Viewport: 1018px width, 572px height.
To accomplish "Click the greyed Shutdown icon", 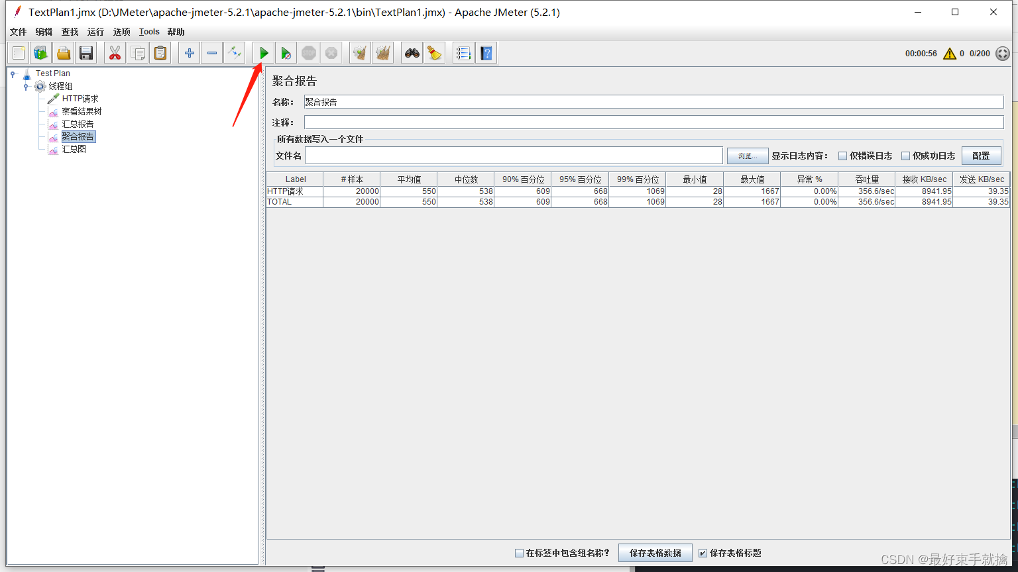I will pos(331,53).
